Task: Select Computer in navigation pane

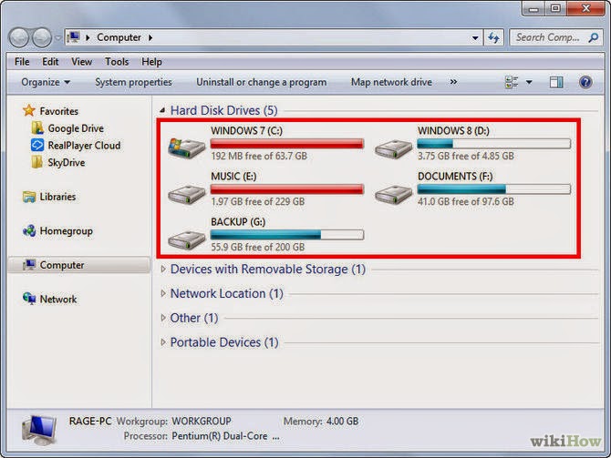Action: tap(62, 265)
